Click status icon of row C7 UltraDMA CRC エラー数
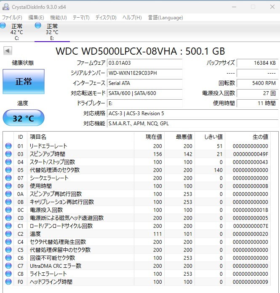280x293 pixels. [x=8, y=266]
